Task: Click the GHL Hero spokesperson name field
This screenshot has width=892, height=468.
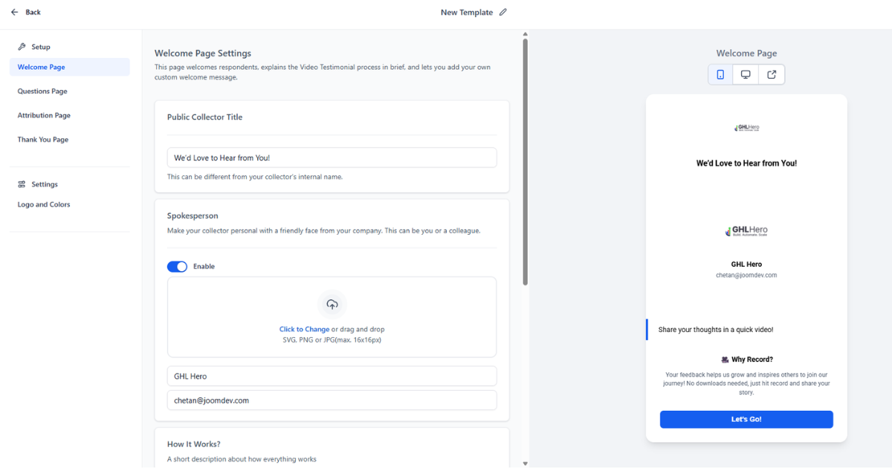Action: (332, 376)
